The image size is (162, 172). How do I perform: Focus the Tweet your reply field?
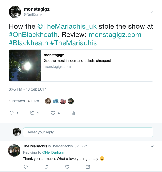88,132
